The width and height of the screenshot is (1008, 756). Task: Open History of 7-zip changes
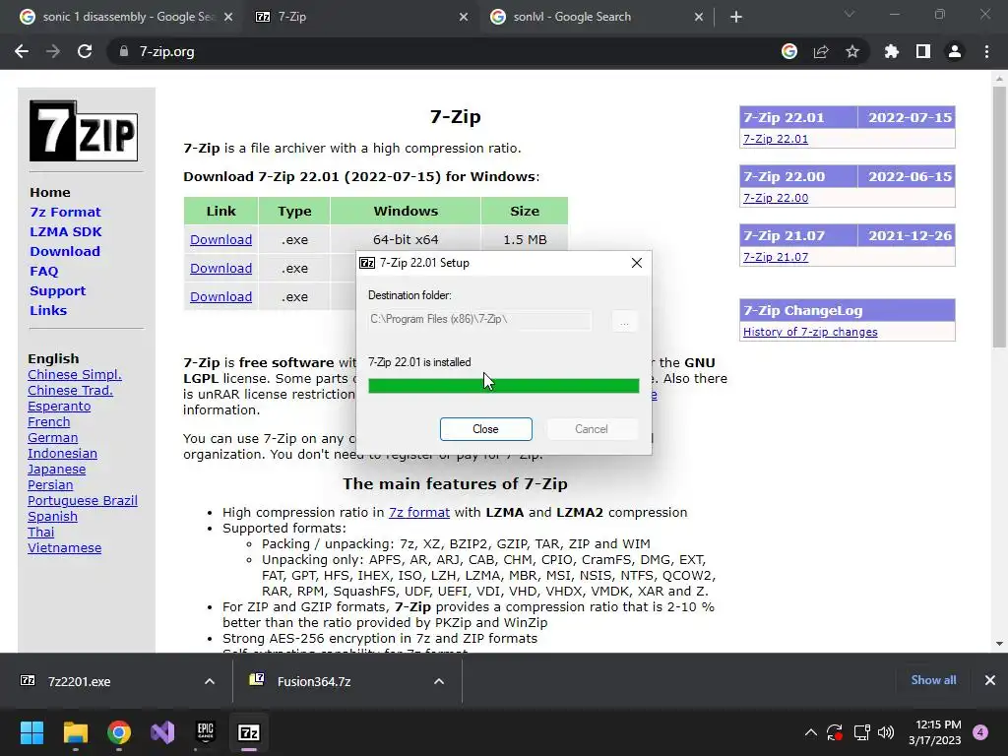(x=810, y=332)
